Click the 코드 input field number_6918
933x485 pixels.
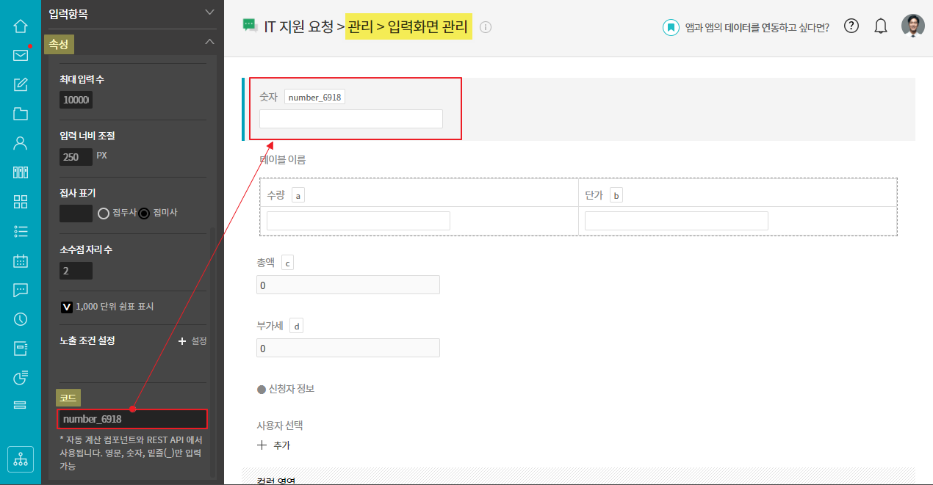click(132, 419)
